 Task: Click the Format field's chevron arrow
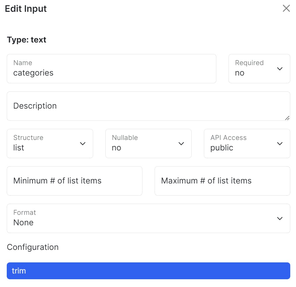[x=279, y=219]
